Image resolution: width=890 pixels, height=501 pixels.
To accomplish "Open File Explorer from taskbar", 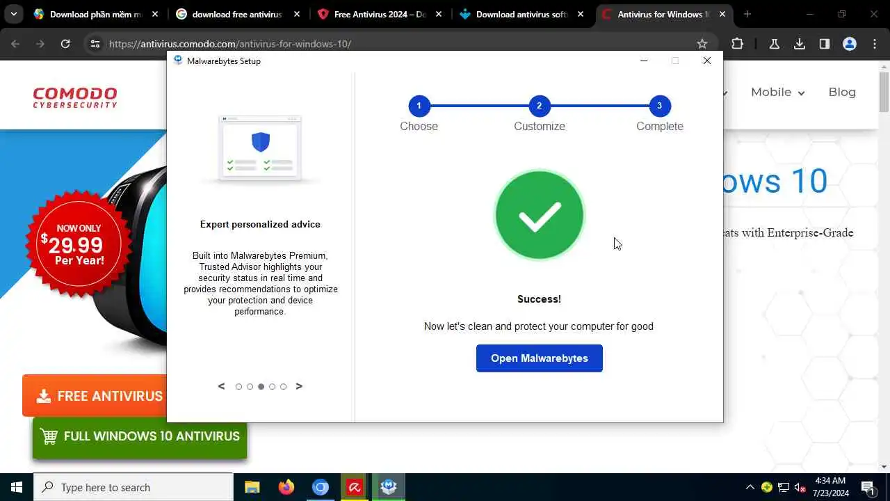I will pyautogui.click(x=252, y=487).
